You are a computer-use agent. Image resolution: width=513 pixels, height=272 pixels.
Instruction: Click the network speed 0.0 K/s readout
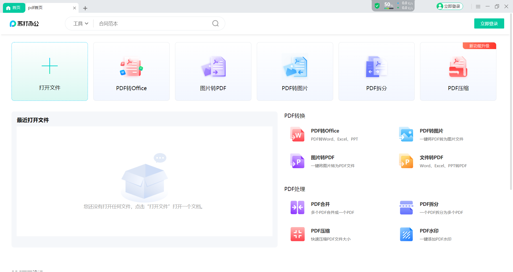405,6
